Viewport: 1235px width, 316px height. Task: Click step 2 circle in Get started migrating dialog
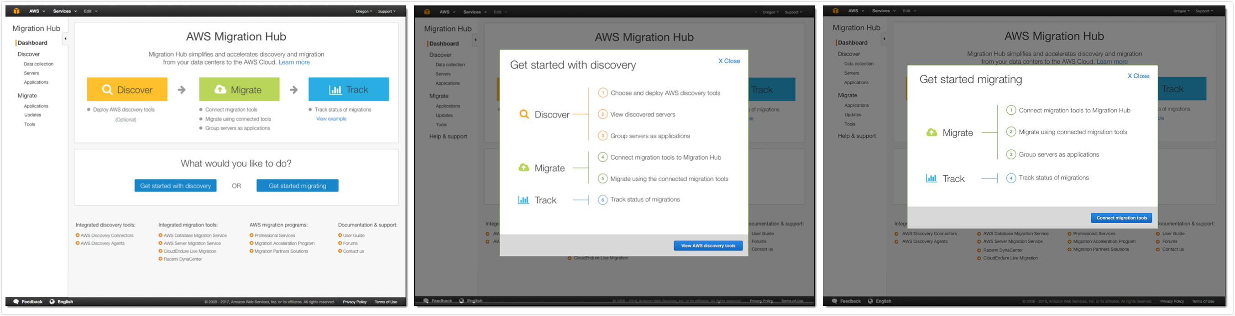point(1010,132)
